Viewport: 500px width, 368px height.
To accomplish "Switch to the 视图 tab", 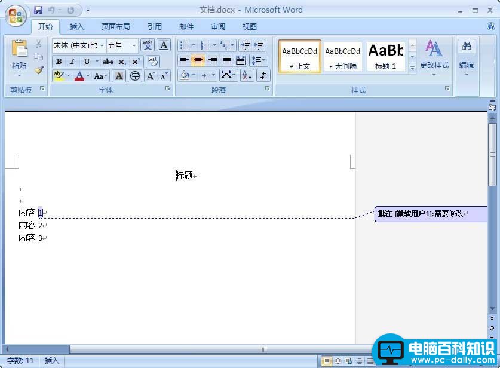I will pos(249,26).
